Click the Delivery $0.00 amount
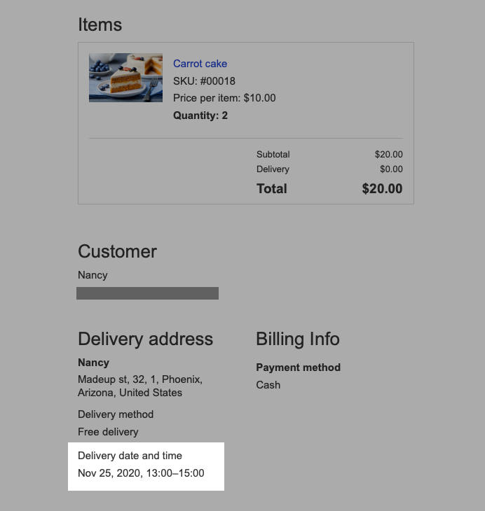Image resolution: width=485 pixels, height=511 pixels. click(x=391, y=169)
